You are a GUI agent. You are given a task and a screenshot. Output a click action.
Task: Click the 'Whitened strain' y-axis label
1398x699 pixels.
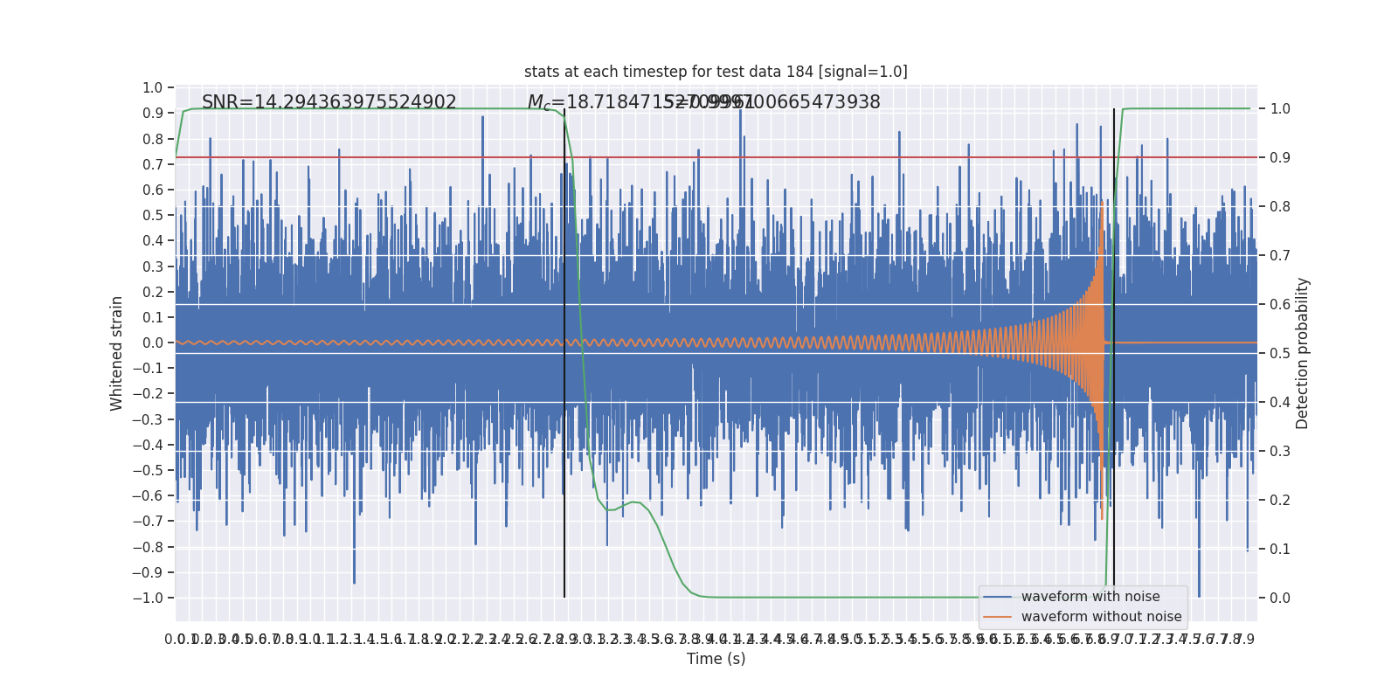[x=117, y=353]
